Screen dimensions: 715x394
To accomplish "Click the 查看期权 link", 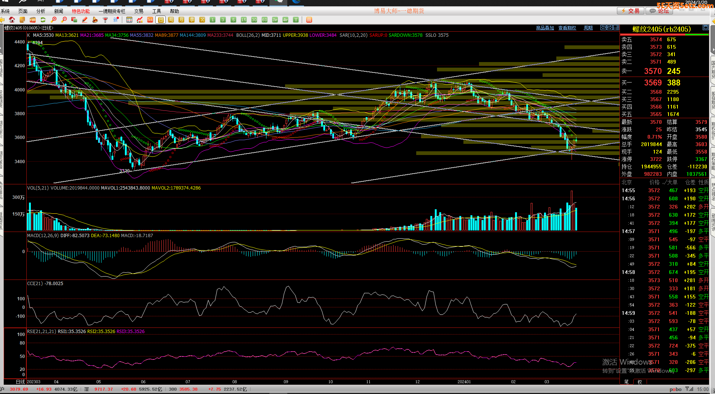I will coord(567,28).
